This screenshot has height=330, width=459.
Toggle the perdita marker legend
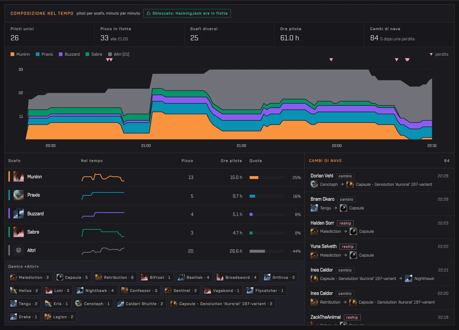(x=439, y=54)
